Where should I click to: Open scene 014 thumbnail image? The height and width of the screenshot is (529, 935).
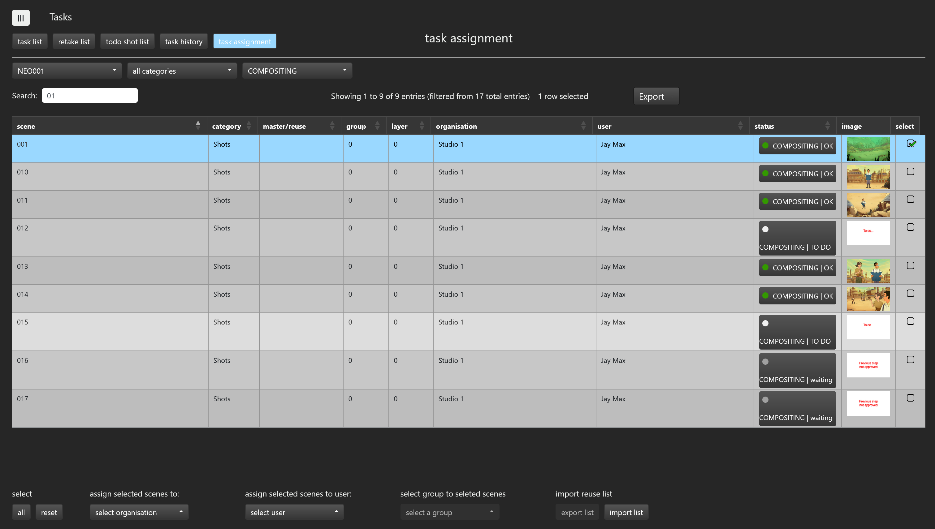tap(868, 299)
